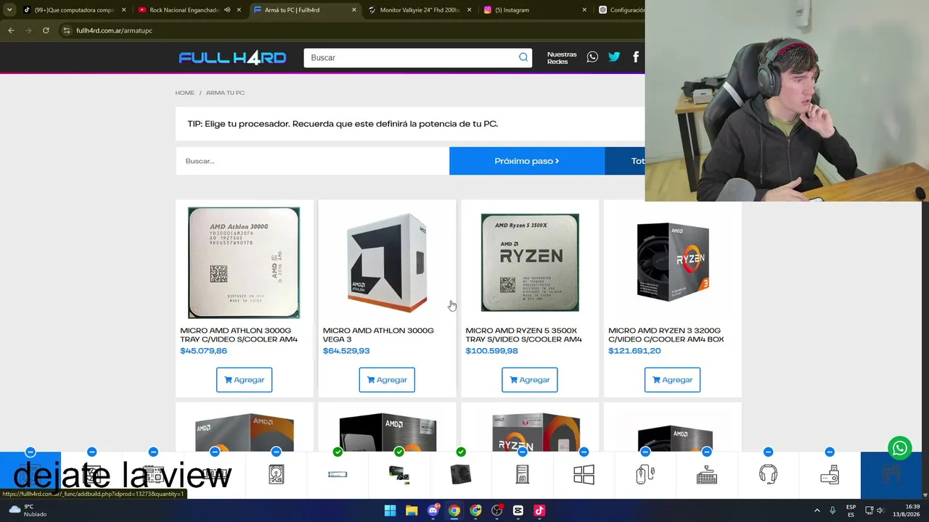Screen dimensions: 929x522
Task: Go to Full H4rd logo homepage
Action: 232,58
